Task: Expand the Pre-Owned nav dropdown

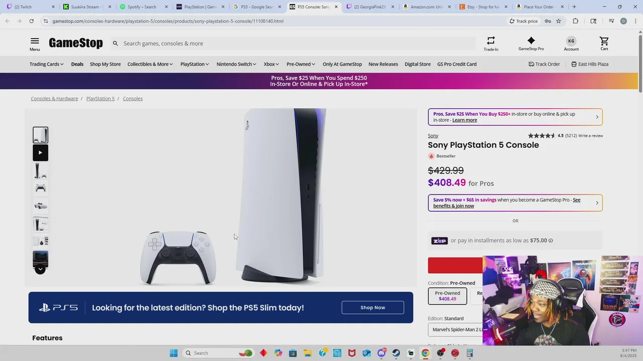Action: [301, 64]
